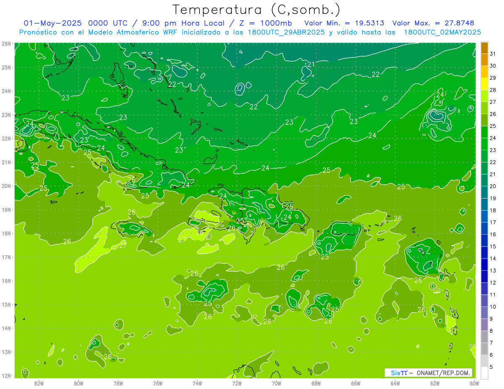Click the 62W longitude axis label
The image size is (504, 389).
point(435,383)
